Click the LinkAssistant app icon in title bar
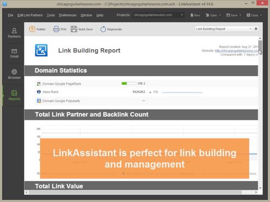This screenshot has width=270, height=202. click(x=5, y=4)
